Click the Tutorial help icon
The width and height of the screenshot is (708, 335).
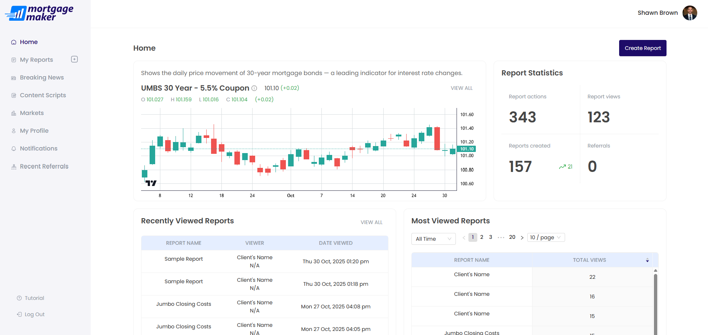pyautogui.click(x=19, y=298)
